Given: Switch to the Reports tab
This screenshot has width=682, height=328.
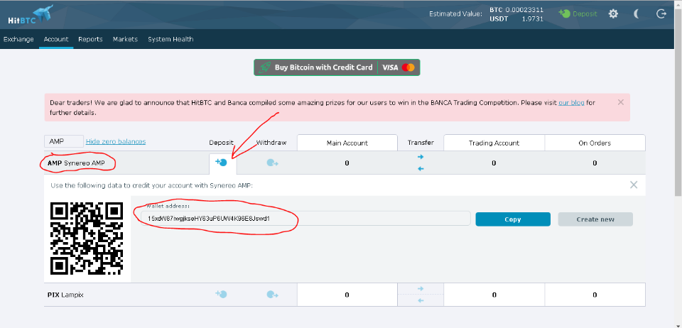Looking at the screenshot, I should point(90,39).
